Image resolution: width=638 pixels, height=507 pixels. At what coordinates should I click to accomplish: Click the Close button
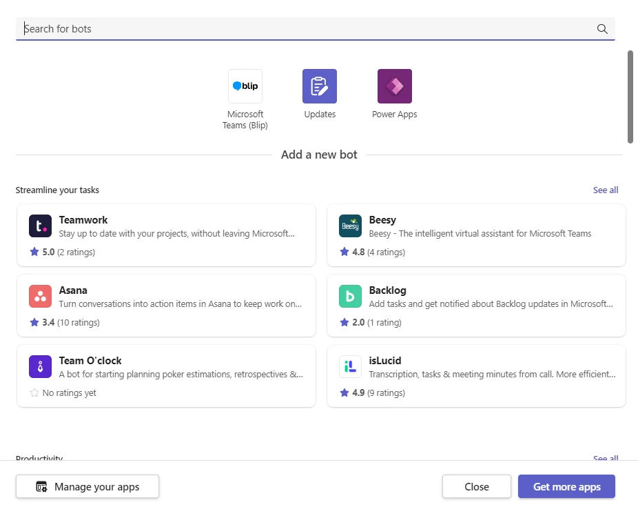coord(477,486)
